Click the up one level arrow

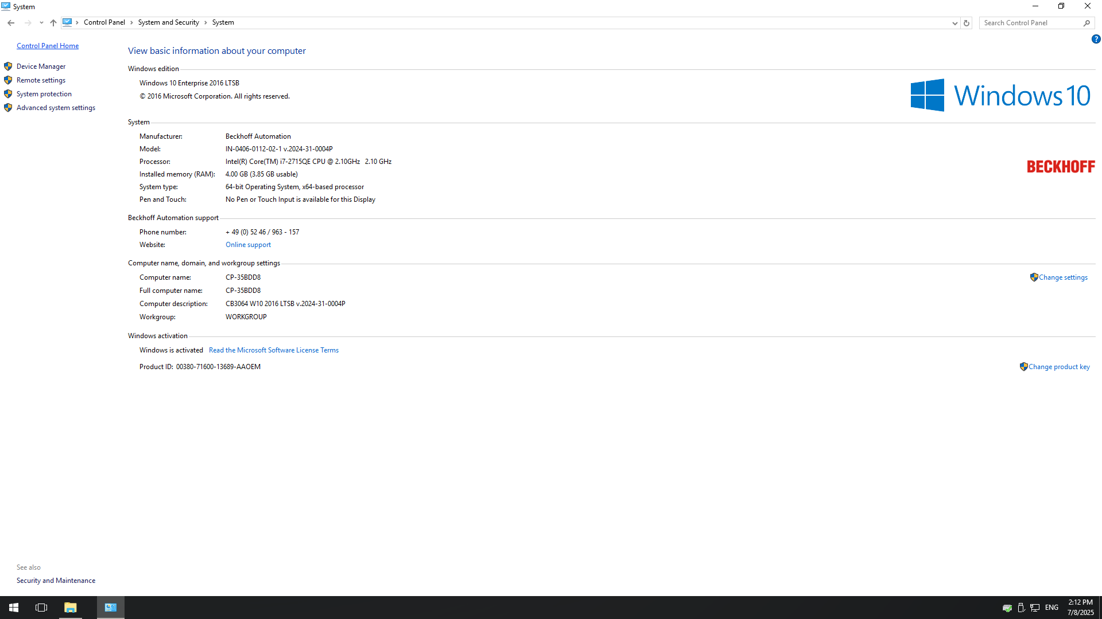tap(53, 23)
